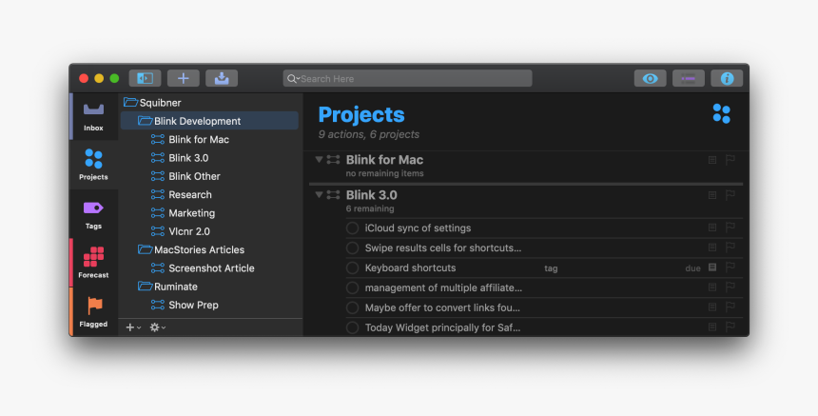The image size is (818, 416).
Task: Open the gear action menu at sidebar bottom
Action: point(157,327)
